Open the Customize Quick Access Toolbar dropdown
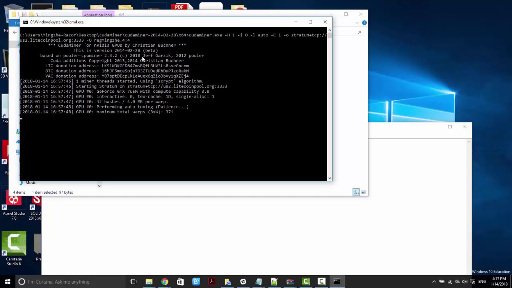The image size is (512, 288). tap(37, 15)
